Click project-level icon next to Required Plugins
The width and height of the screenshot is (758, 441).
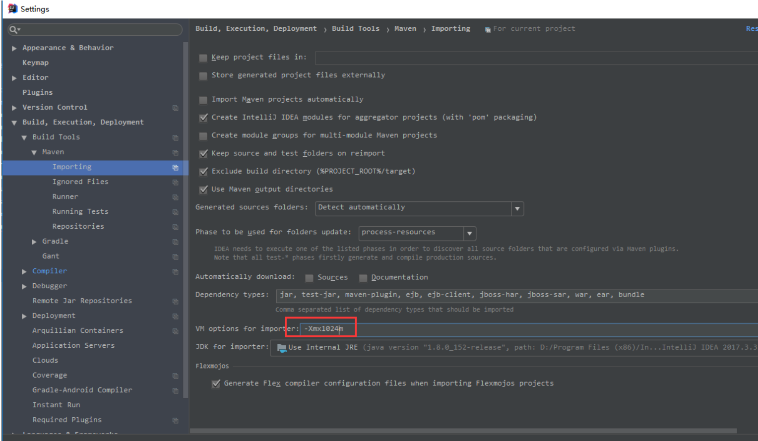(x=175, y=420)
